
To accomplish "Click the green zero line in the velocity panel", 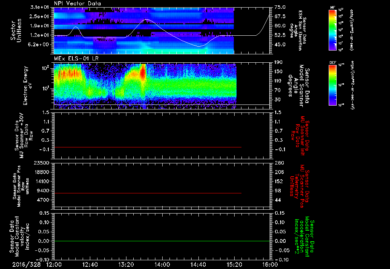I will [x=162, y=241].
